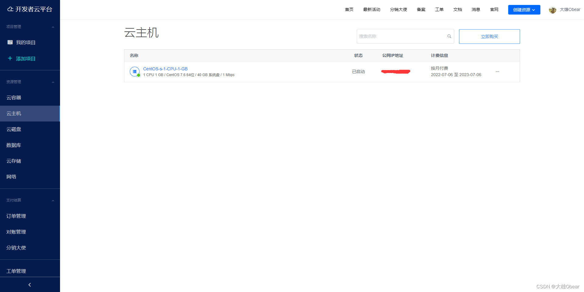Open the user avatar for 大雄Obear
584x292 pixels.
tap(552, 9)
